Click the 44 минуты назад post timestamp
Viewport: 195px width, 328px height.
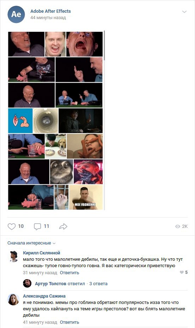point(48,18)
